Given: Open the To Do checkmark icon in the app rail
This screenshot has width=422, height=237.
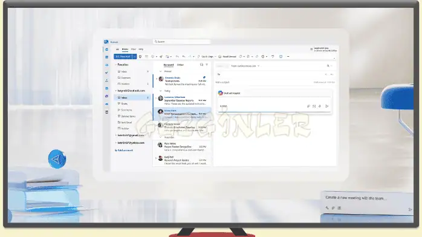Looking at the screenshot, I should (x=107, y=73).
